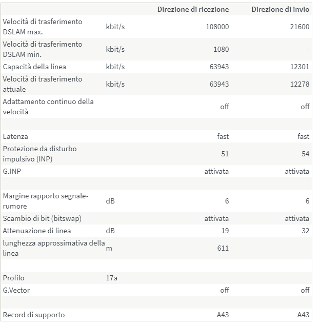Click the 611 line length value

tap(223, 248)
